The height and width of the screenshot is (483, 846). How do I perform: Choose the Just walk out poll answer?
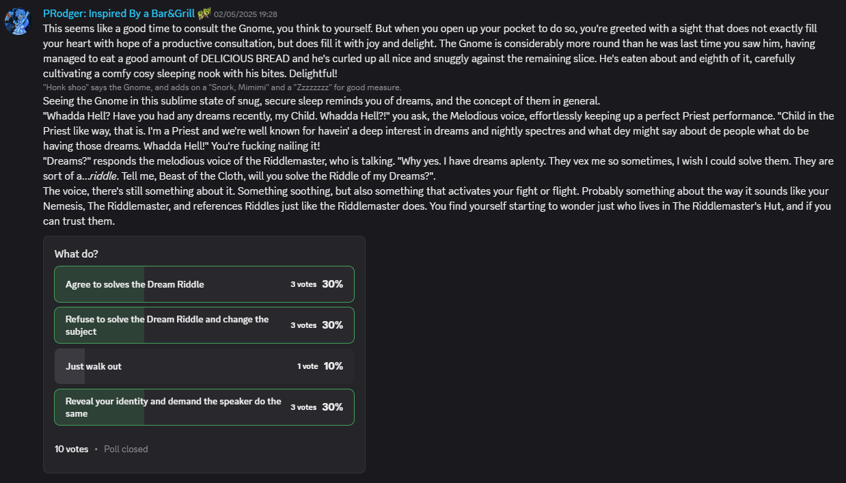(x=204, y=366)
